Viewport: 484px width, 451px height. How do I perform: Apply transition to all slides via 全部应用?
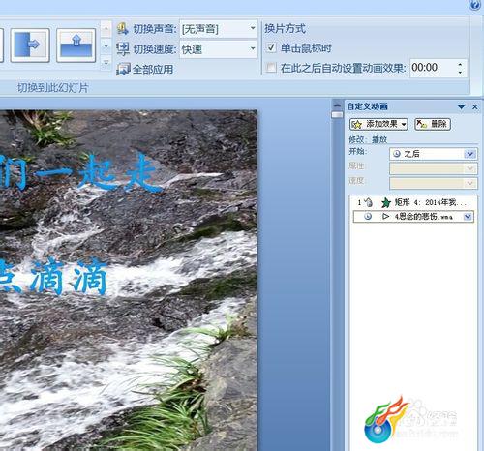click(145, 69)
